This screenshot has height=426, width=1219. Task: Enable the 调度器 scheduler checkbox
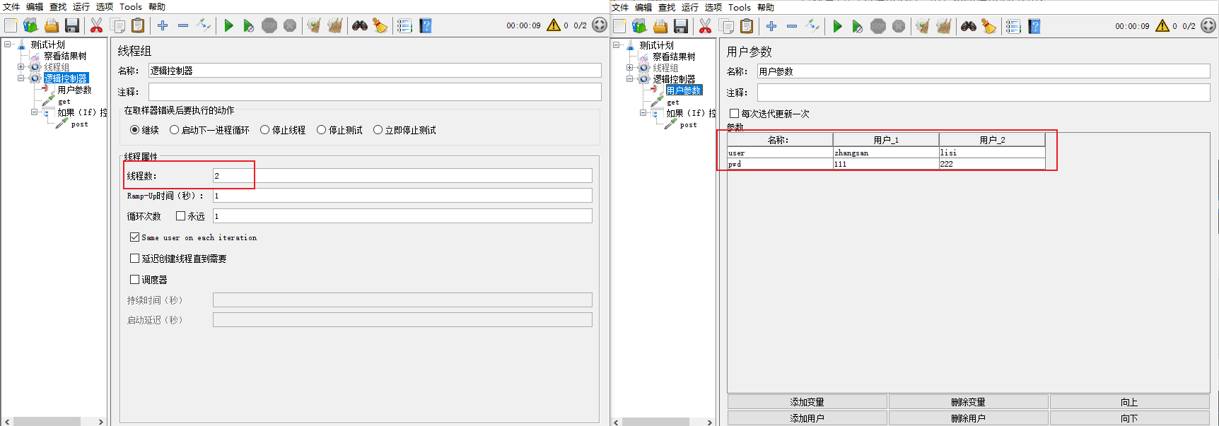pyautogui.click(x=135, y=280)
